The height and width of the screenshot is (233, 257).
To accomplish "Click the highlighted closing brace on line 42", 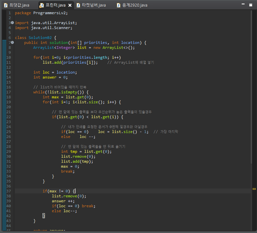I will (44, 216).
